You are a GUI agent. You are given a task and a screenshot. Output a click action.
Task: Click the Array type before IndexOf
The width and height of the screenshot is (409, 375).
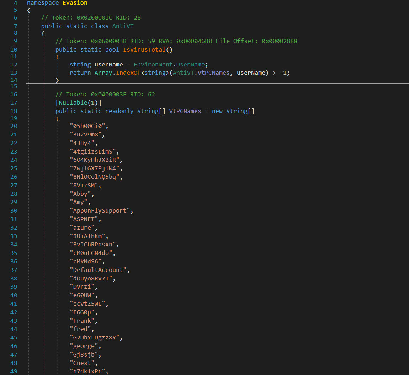click(103, 73)
